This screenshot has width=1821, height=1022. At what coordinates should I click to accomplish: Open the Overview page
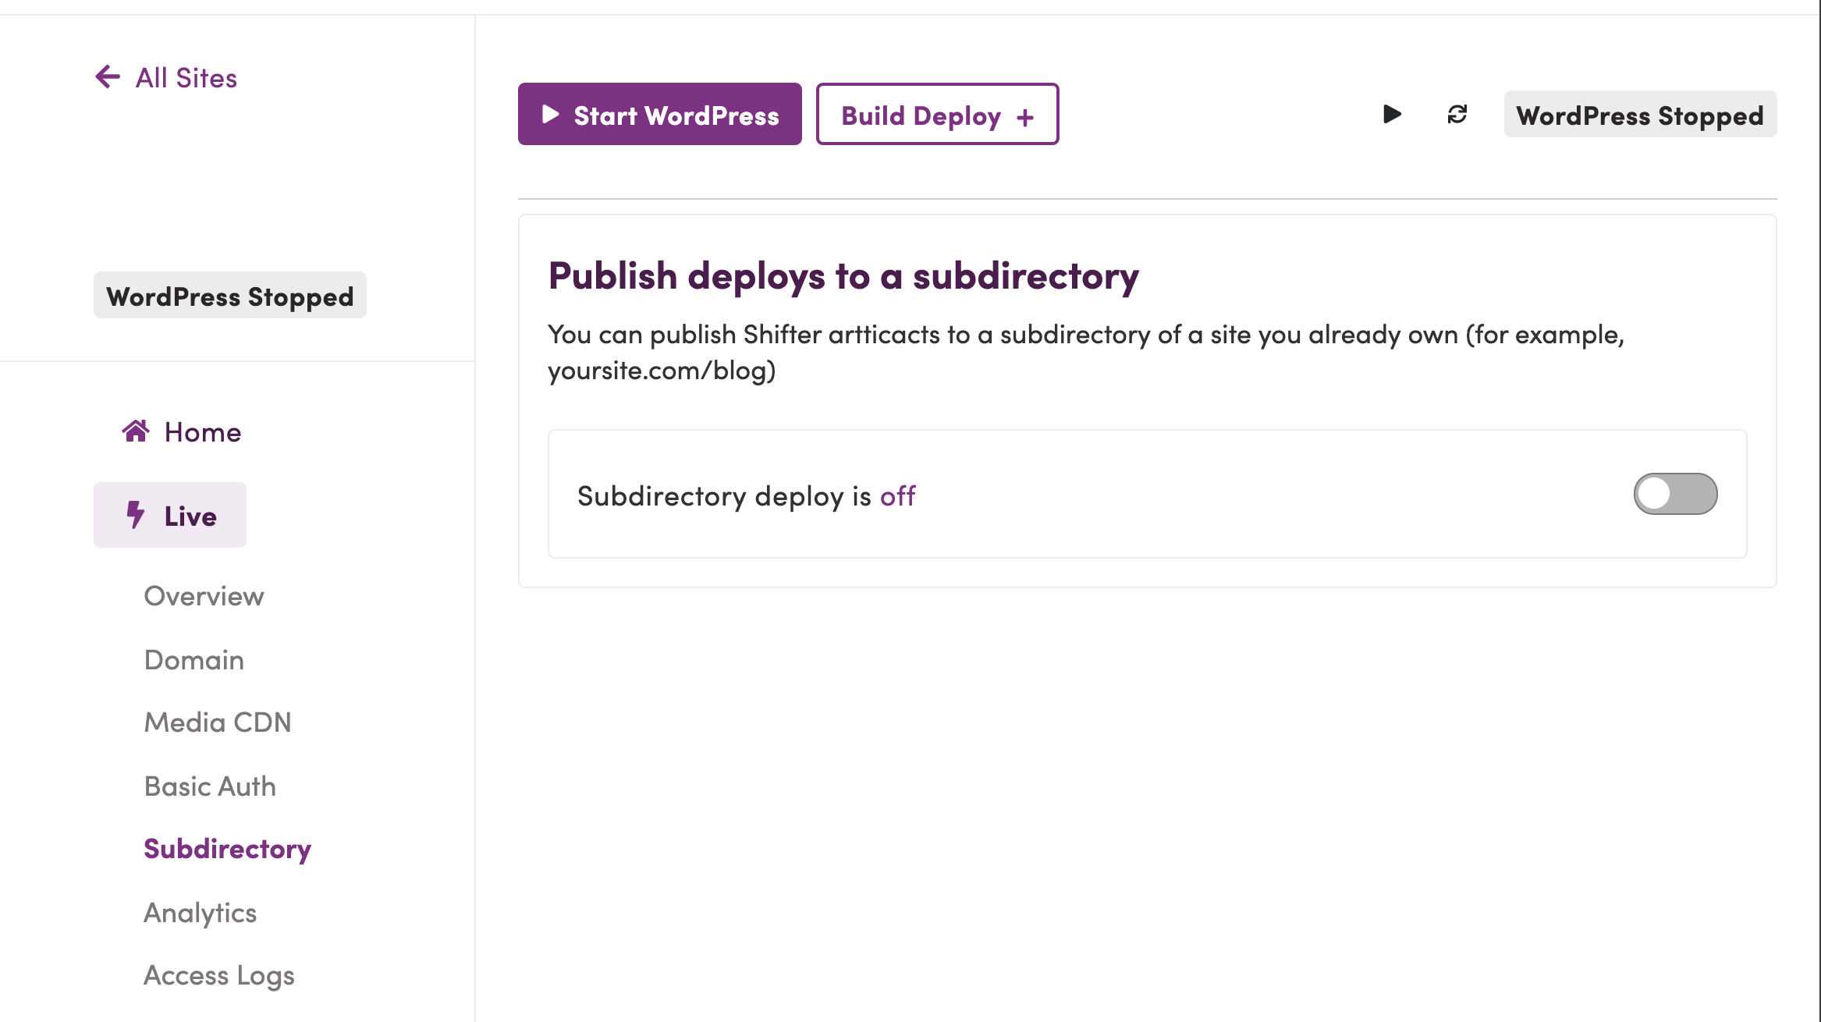click(204, 596)
